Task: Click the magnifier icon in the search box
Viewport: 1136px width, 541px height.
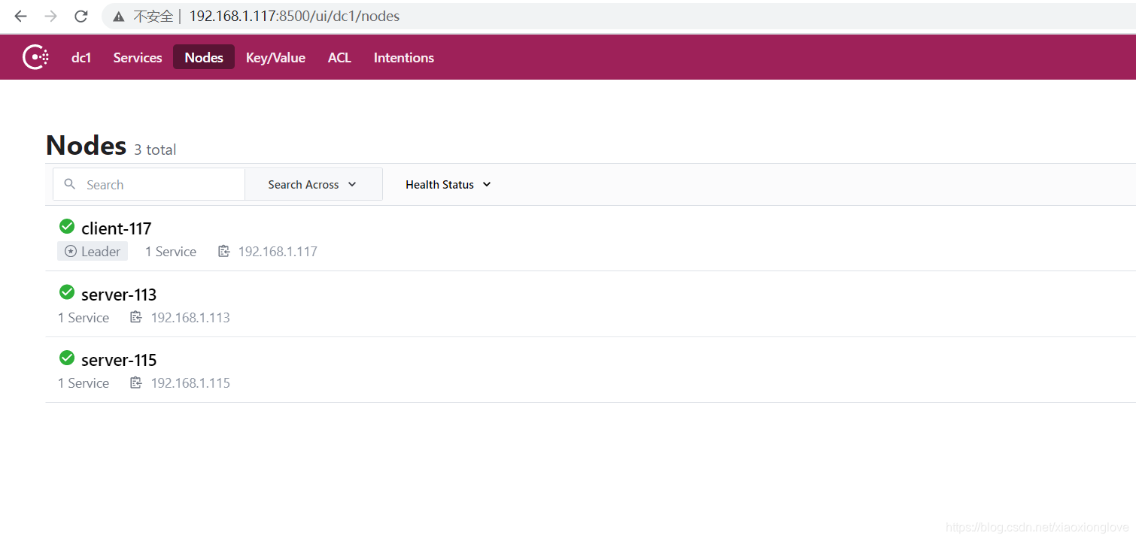Action: [69, 184]
